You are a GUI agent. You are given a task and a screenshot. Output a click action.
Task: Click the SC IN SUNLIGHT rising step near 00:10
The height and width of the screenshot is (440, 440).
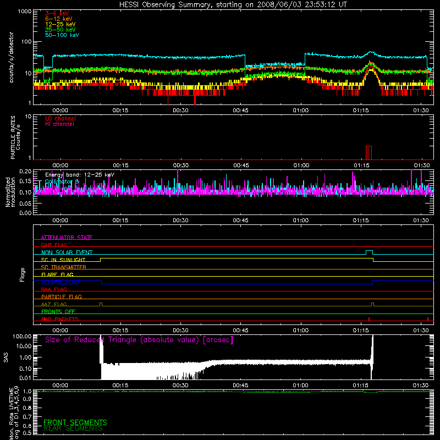[x=101, y=260]
